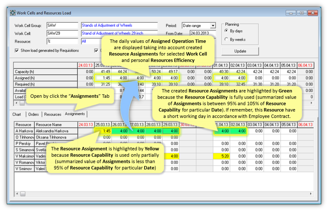Click the 02.04.13 column header in the upper grid

pyautogui.click(x=238, y=65)
